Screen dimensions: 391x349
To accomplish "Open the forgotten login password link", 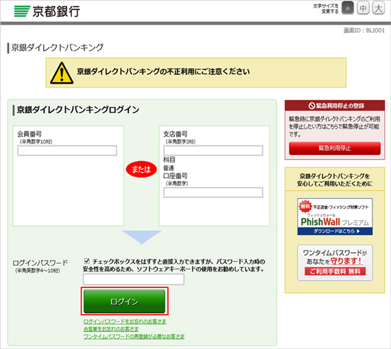I will point(125,322).
